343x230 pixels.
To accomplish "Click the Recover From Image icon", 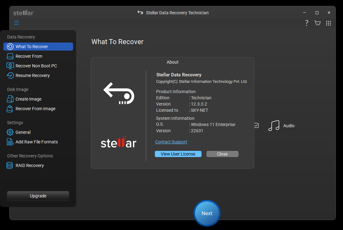I will (x=10, y=109).
